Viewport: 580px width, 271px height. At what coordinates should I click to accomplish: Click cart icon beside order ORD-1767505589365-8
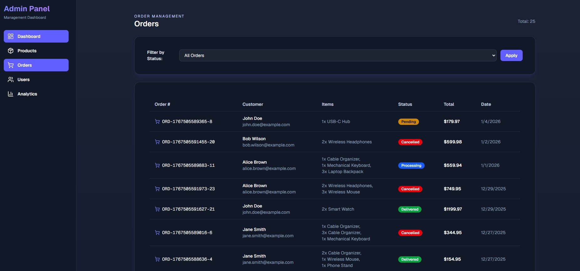pyautogui.click(x=157, y=121)
